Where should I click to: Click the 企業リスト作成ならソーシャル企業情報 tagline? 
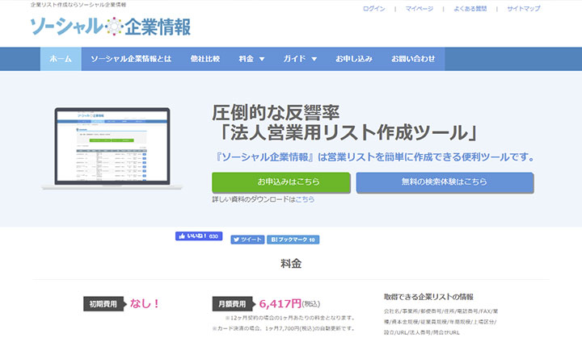click(78, 5)
